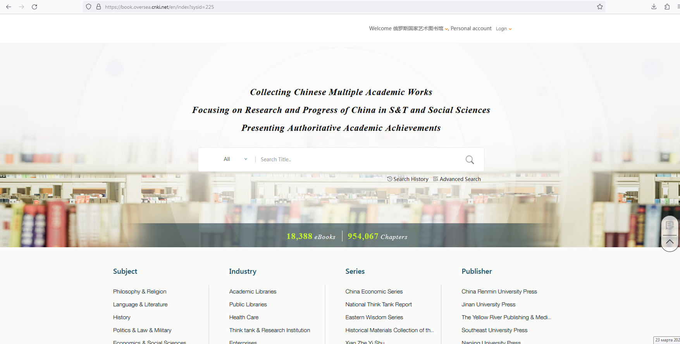View site security lock info
680x344 pixels.
[x=98, y=7]
